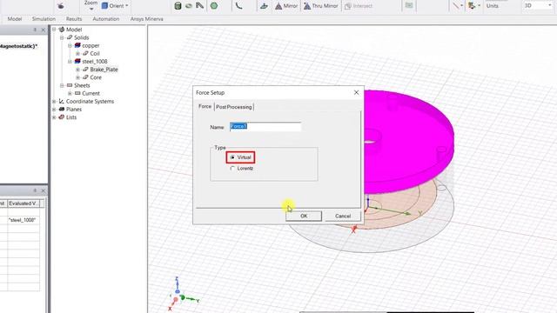Screen dimensions: 557x313
Task: Select Coil in the model tree
Action: [x=95, y=53]
